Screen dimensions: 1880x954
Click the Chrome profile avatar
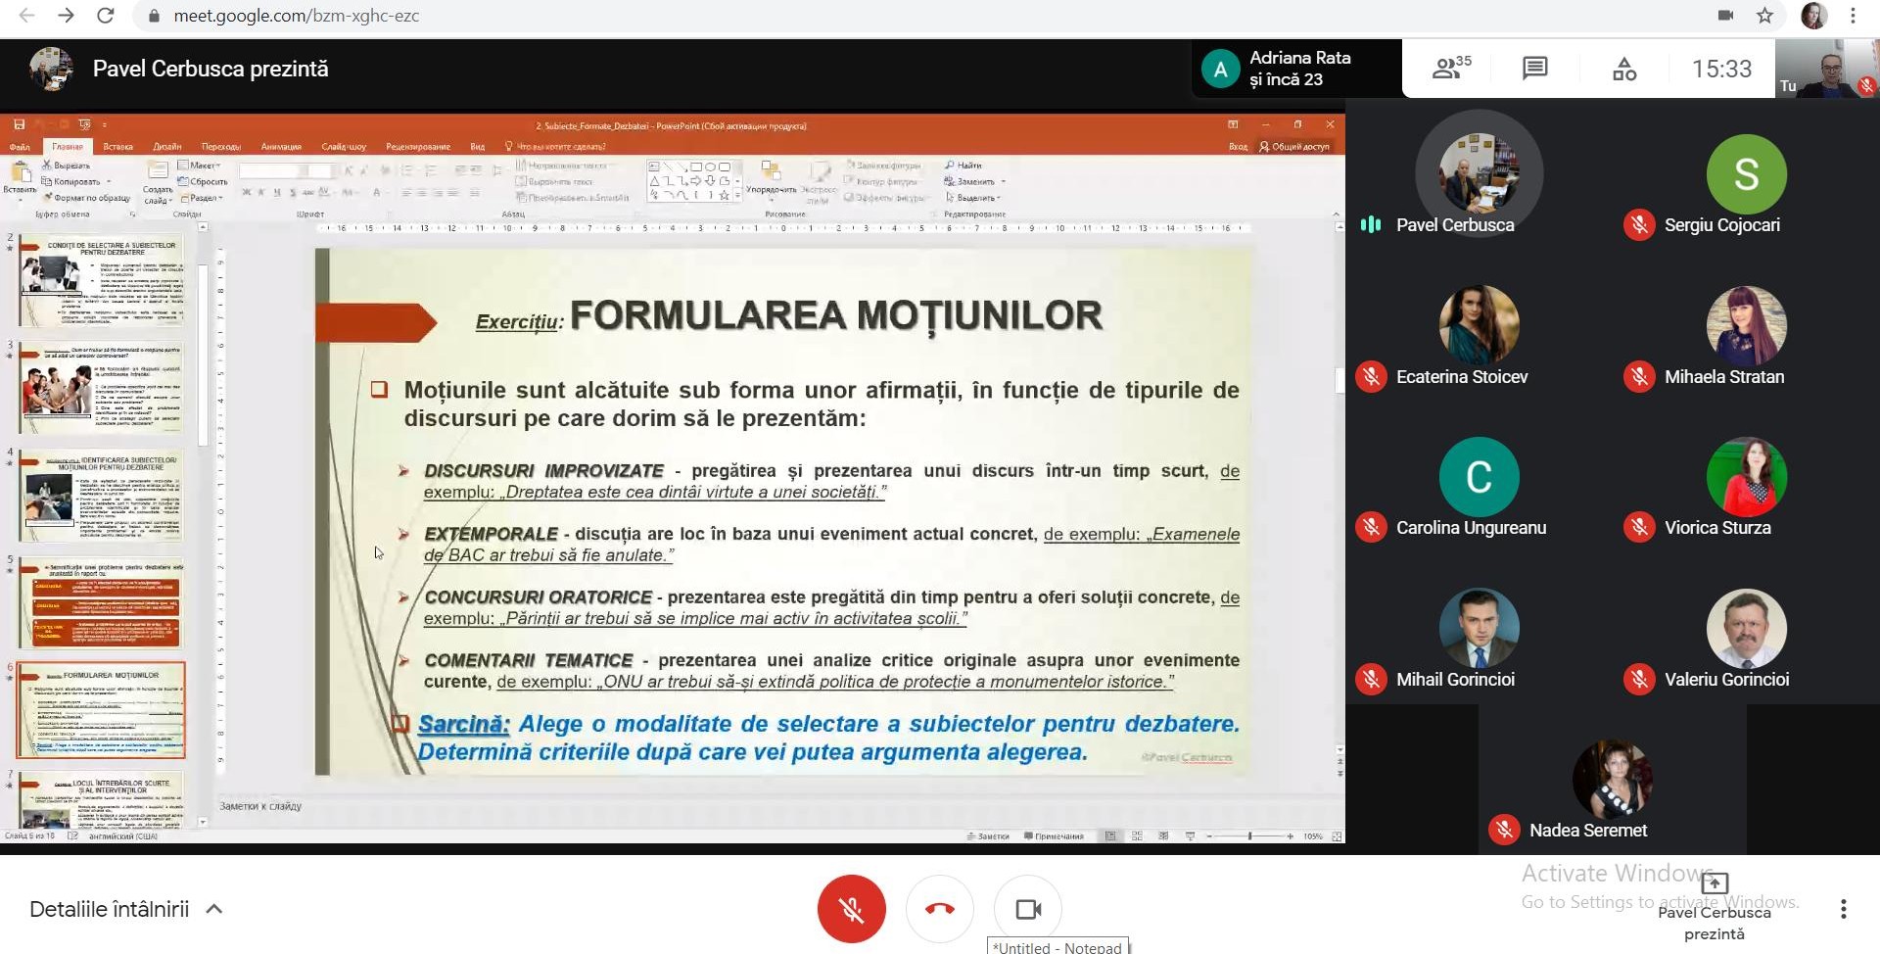tap(1813, 16)
